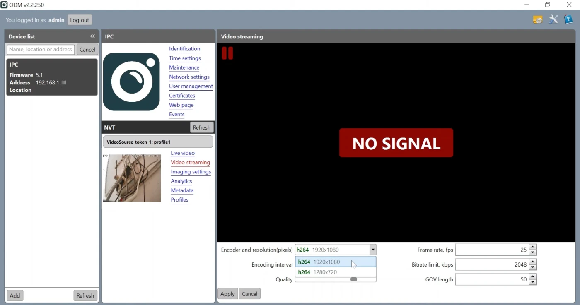Click the Quality slider handle

(354, 279)
